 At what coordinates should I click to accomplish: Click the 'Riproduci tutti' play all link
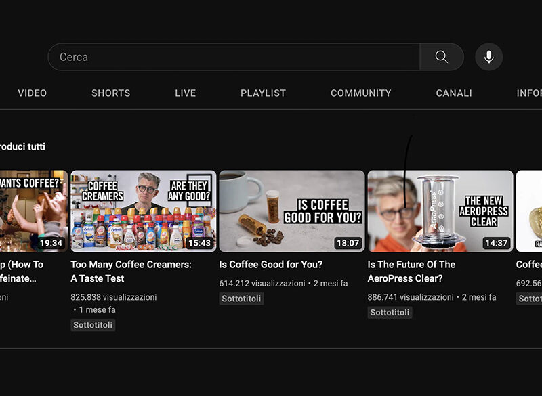click(x=22, y=147)
